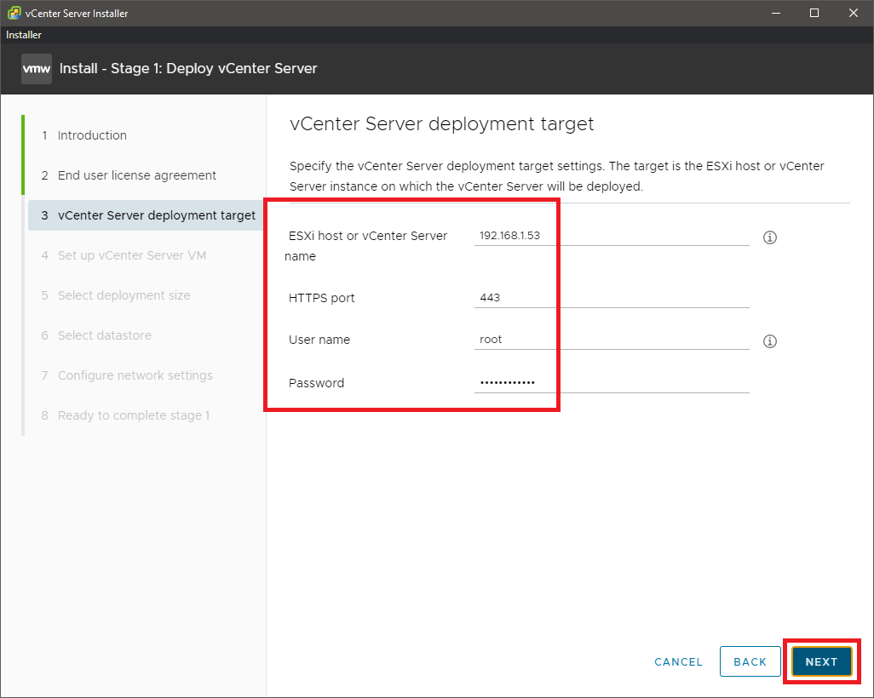Go to Introduction step
This screenshot has width=874, height=698.
click(x=92, y=135)
